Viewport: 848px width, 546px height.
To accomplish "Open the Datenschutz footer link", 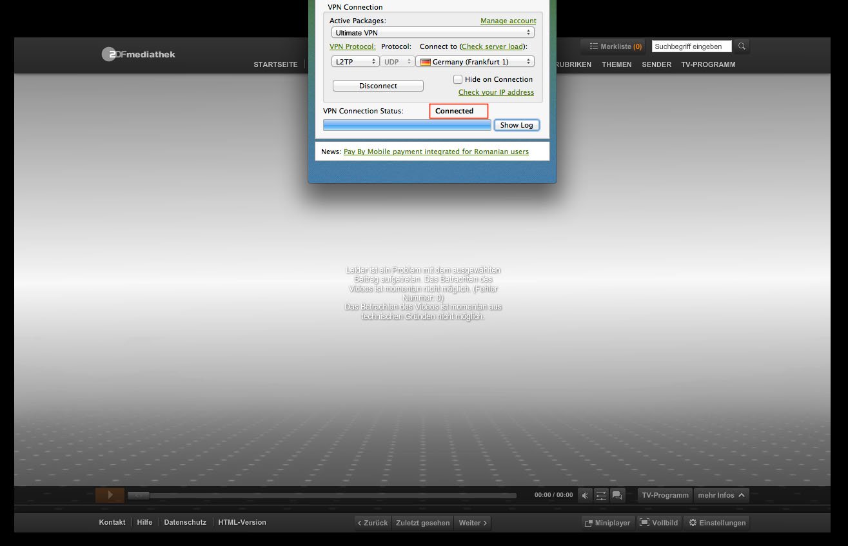I will click(x=185, y=522).
